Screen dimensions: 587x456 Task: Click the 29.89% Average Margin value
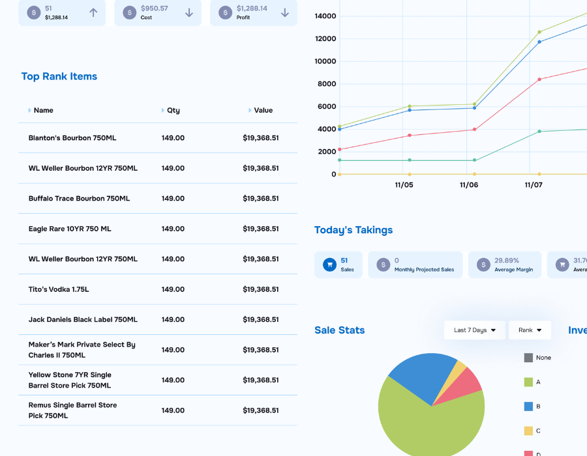tap(507, 261)
